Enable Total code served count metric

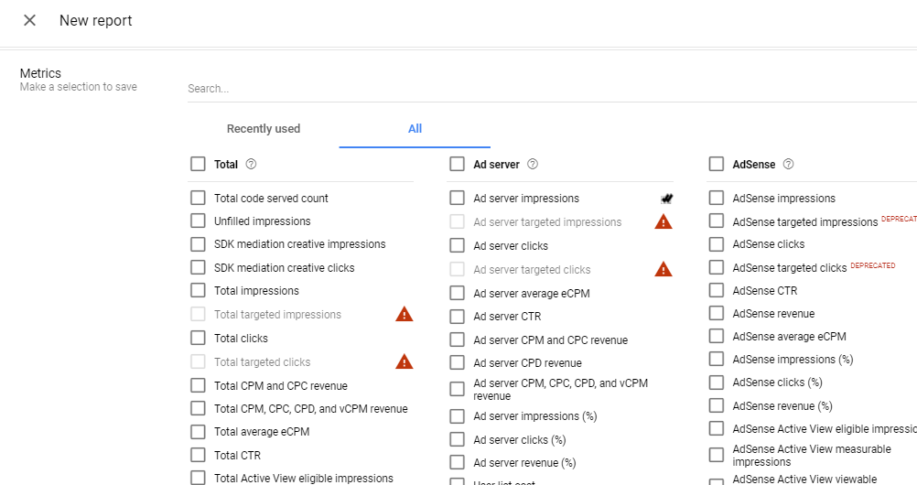pos(198,199)
